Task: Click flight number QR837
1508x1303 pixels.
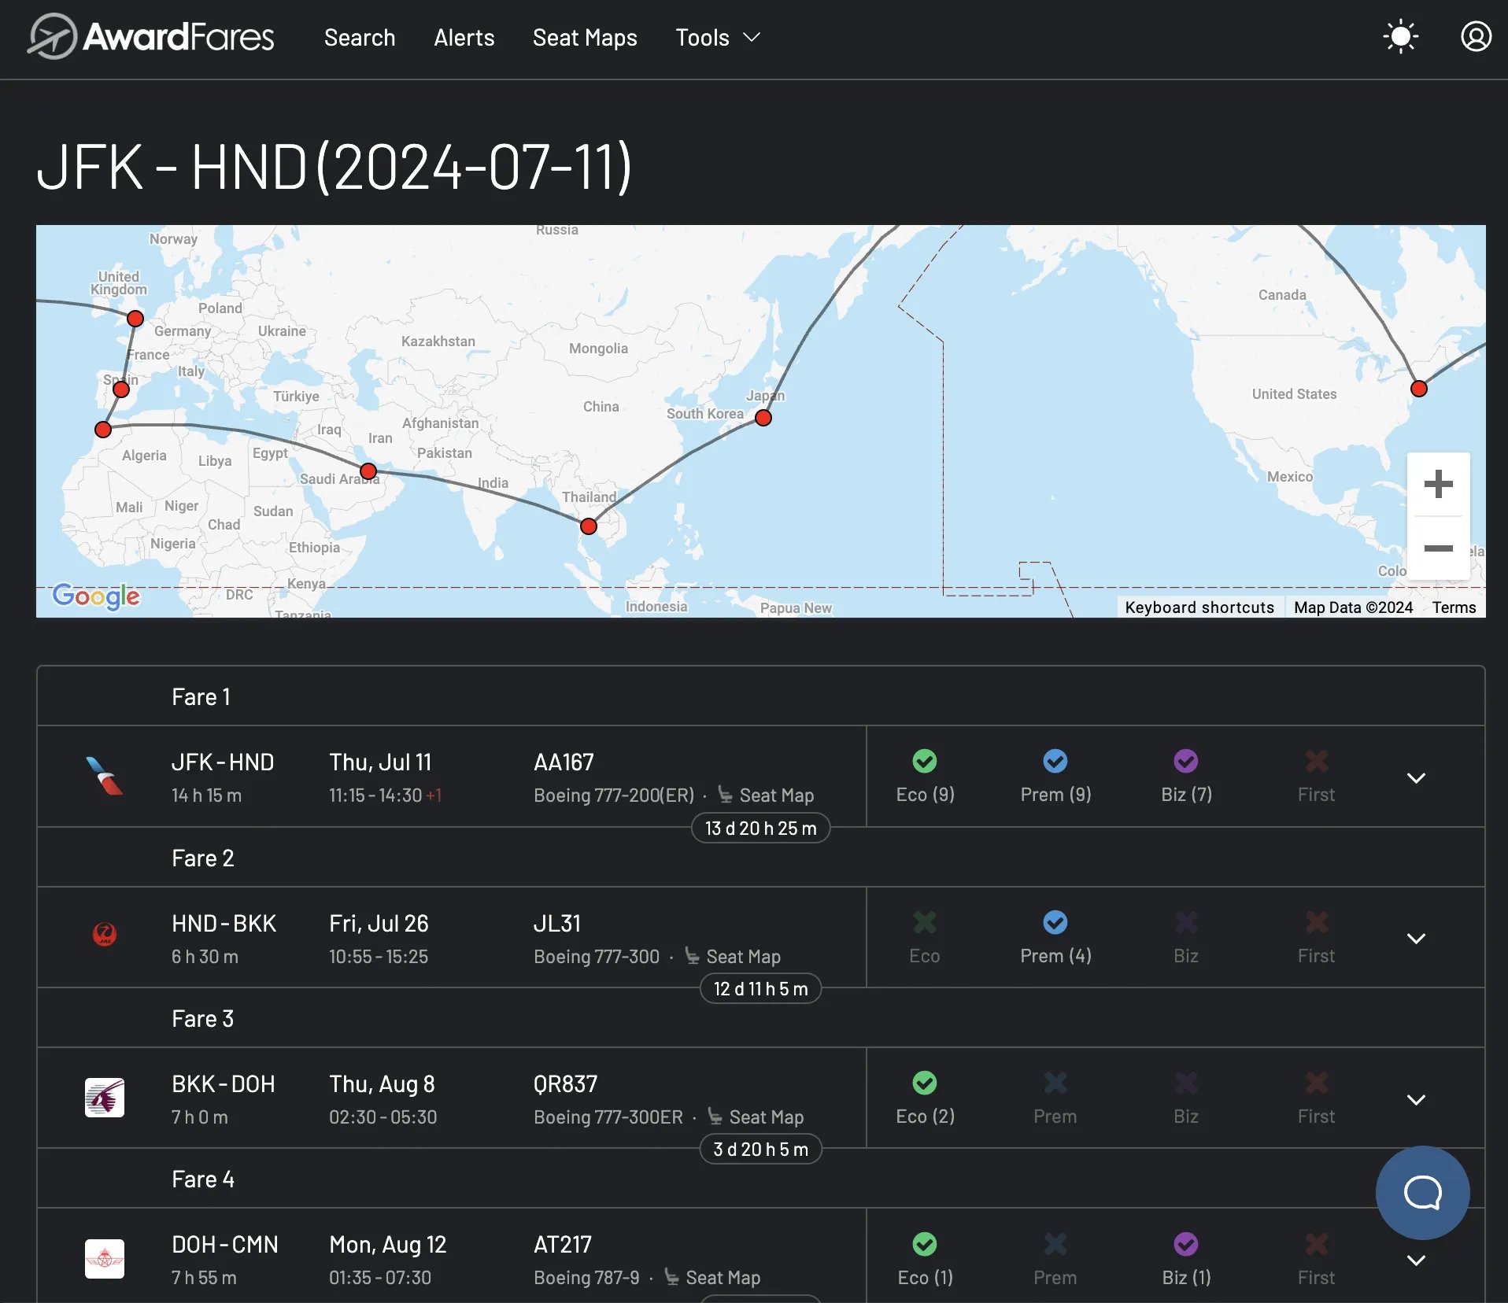Action: pyautogui.click(x=565, y=1083)
